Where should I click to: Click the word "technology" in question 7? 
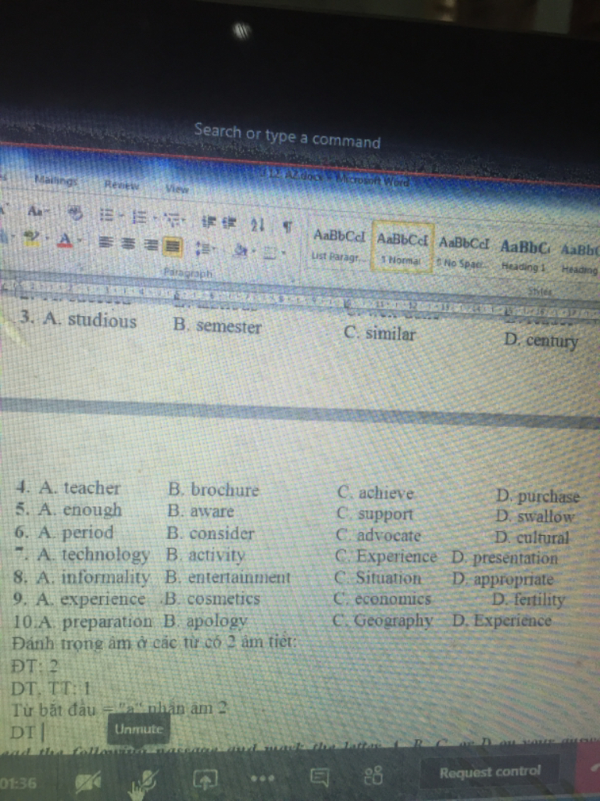click(x=105, y=555)
